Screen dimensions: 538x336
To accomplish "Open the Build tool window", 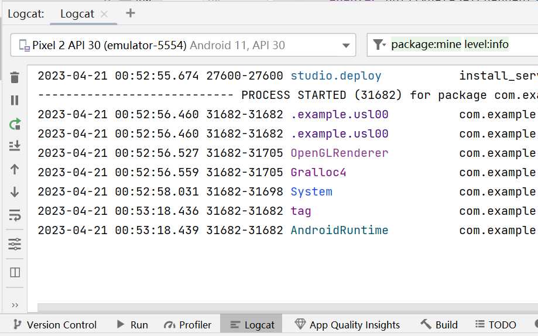I will tap(439, 325).
